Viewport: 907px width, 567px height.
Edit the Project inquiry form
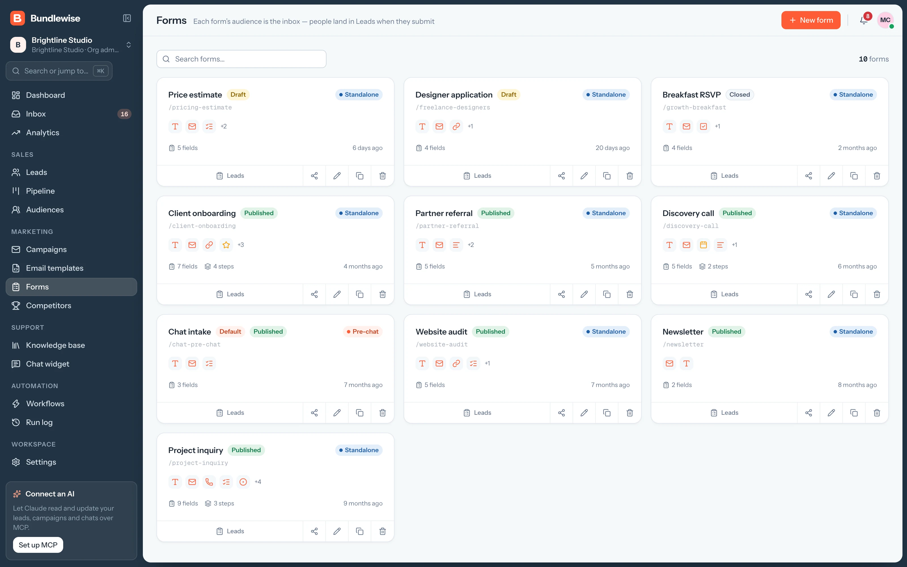pyautogui.click(x=336, y=531)
